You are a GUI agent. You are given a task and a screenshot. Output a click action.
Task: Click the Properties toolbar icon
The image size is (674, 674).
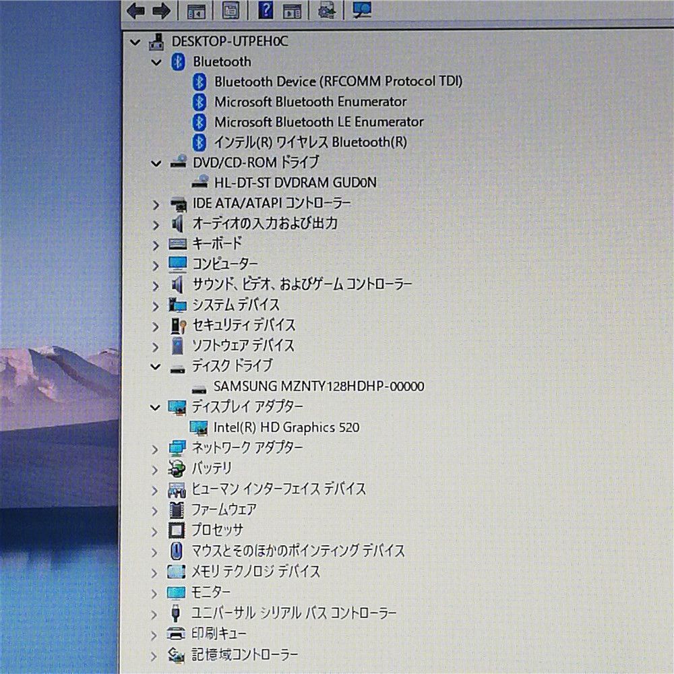tap(229, 10)
